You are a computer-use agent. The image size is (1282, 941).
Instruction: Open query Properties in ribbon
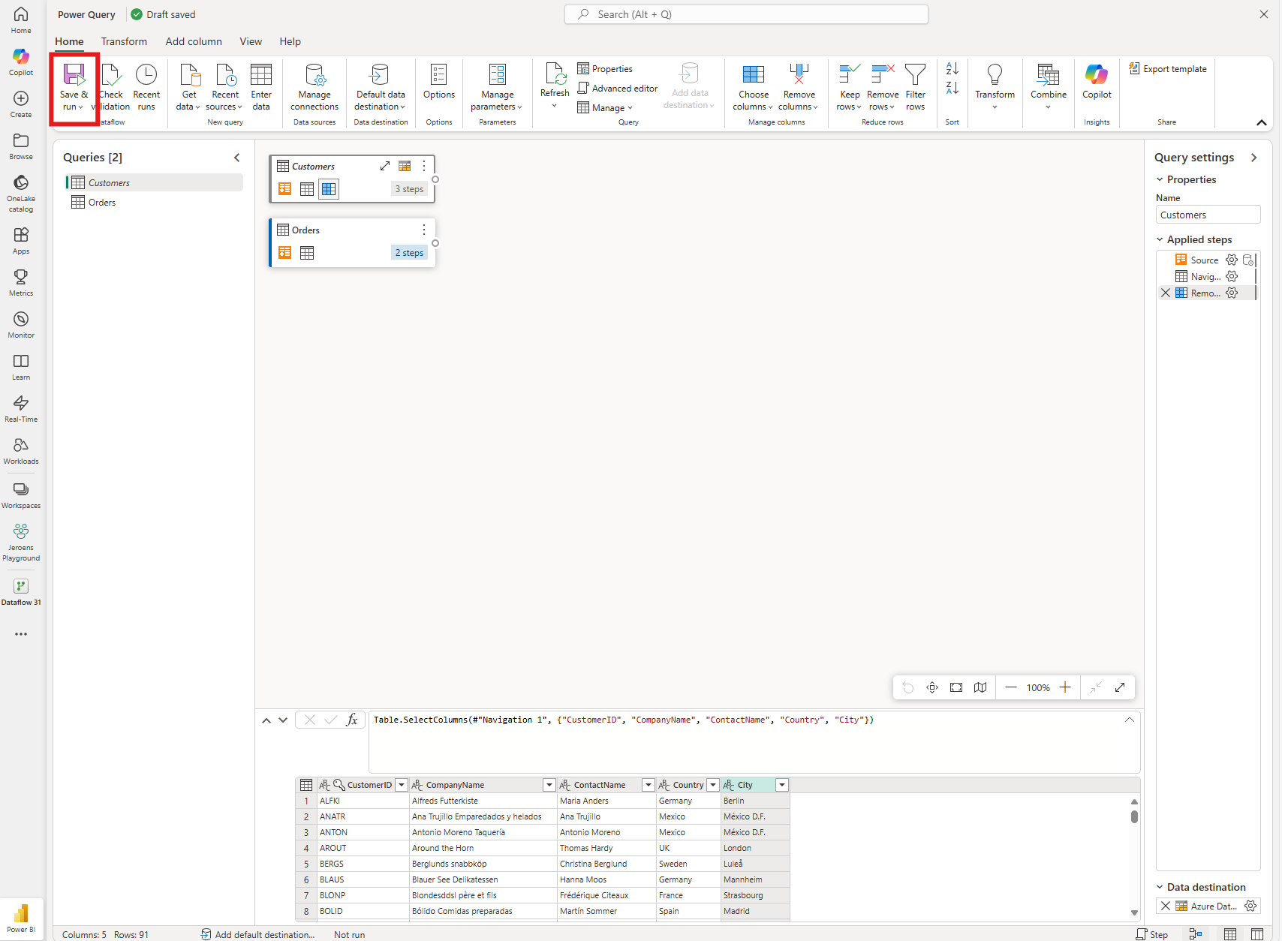pyautogui.click(x=605, y=69)
